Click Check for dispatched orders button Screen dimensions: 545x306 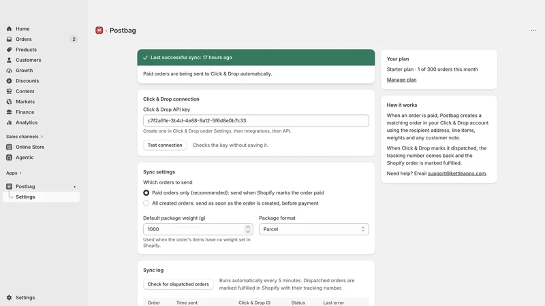pos(178,284)
